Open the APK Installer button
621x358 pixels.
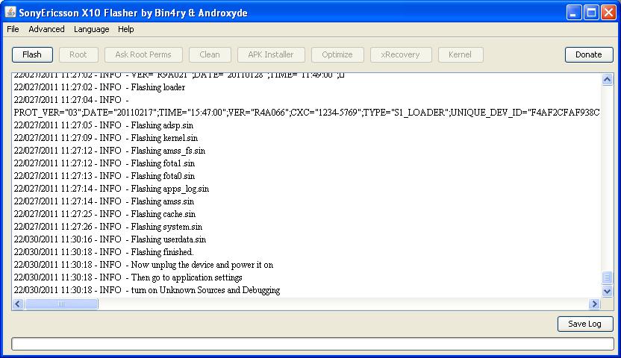pyautogui.click(x=271, y=54)
